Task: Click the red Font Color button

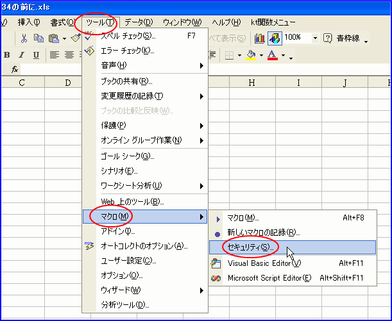Action: pyautogui.click(x=273, y=55)
